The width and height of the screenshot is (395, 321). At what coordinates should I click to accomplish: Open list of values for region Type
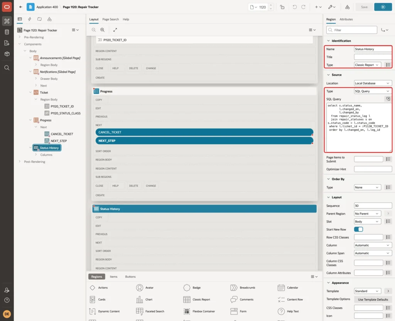pyautogui.click(x=388, y=65)
